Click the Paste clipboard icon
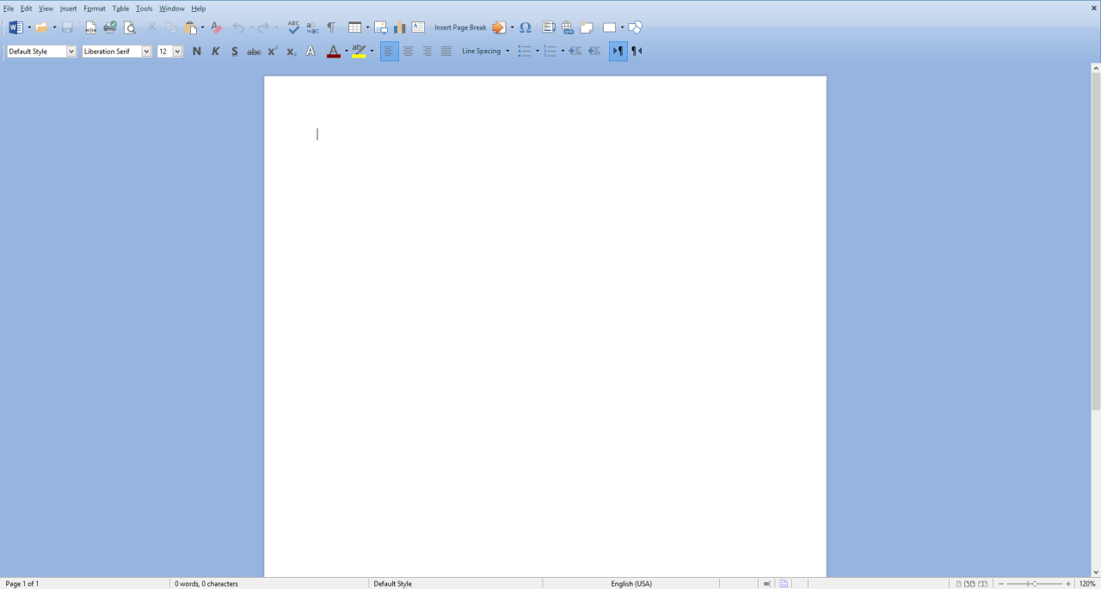Image resolution: width=1101 pixels, height=589 pixels. click(191, 28)
